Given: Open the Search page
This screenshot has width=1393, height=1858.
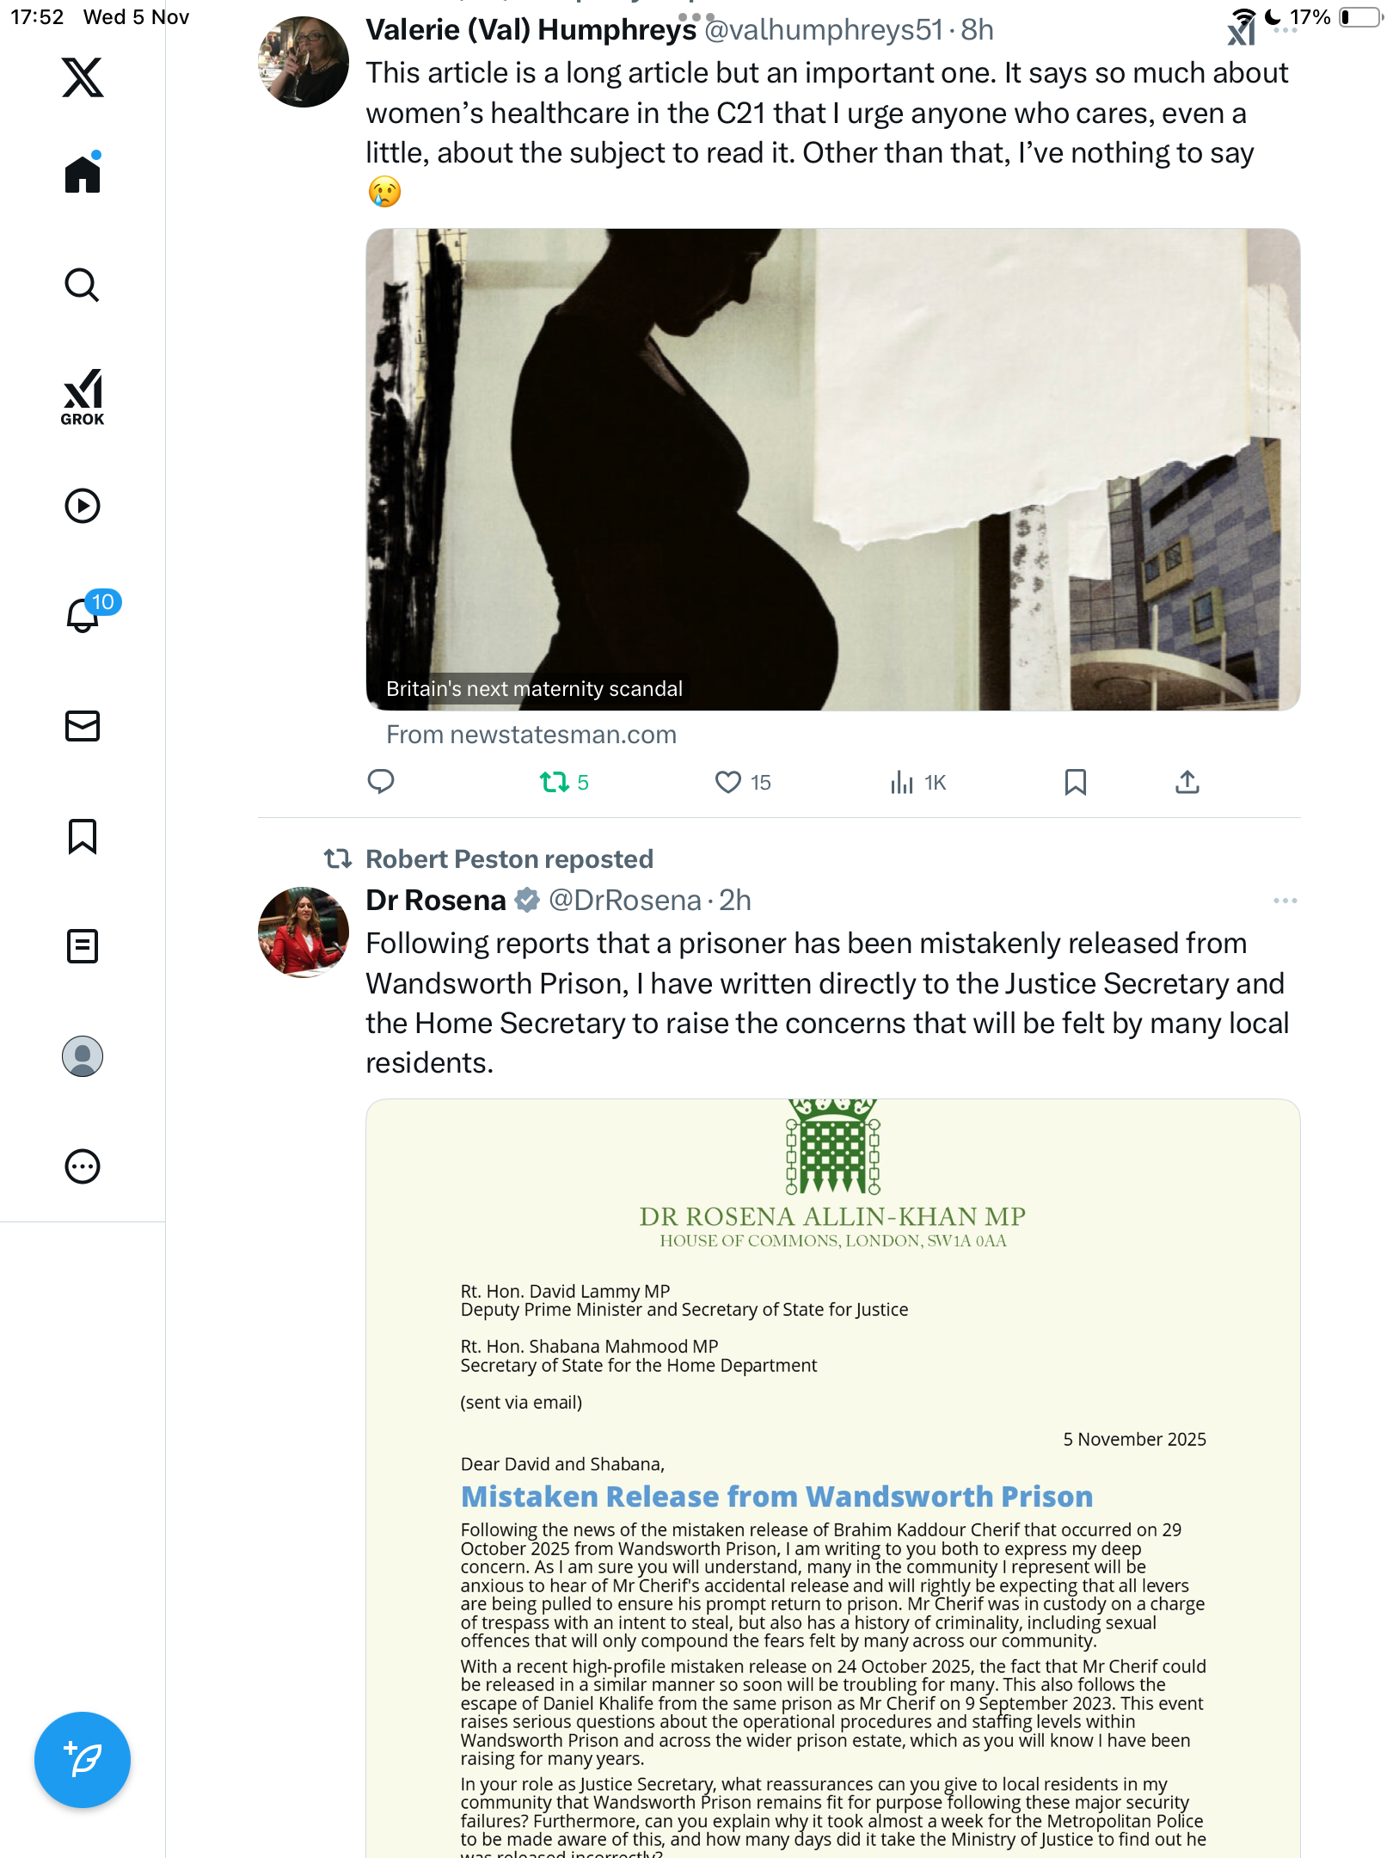Looking at the screenshot, I should pyautogui.click(x=83, y=285).
